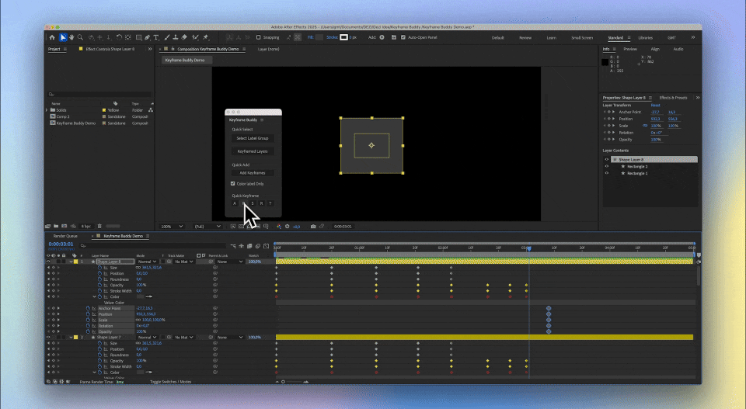Select the Roto Brush tool
Screen dimensions: 746x409
tap(195, 37)
